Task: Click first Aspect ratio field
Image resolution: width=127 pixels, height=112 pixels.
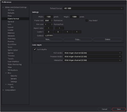Action: [x=49, y=28]
